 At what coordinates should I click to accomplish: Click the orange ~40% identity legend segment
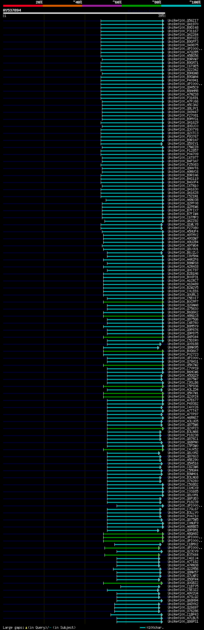(x=62, y=6)
